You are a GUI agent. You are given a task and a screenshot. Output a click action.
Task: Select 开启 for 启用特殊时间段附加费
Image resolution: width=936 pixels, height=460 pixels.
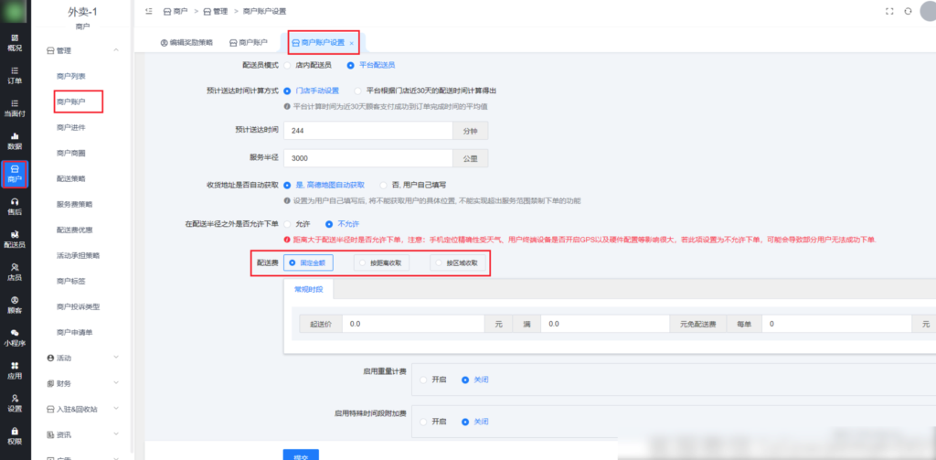point(423,422)
